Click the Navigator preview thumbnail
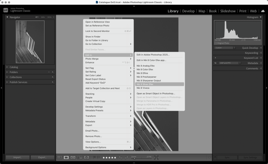The height and width of the screenshot is (164, 268). pyautogui.click(x=30, y=42)
